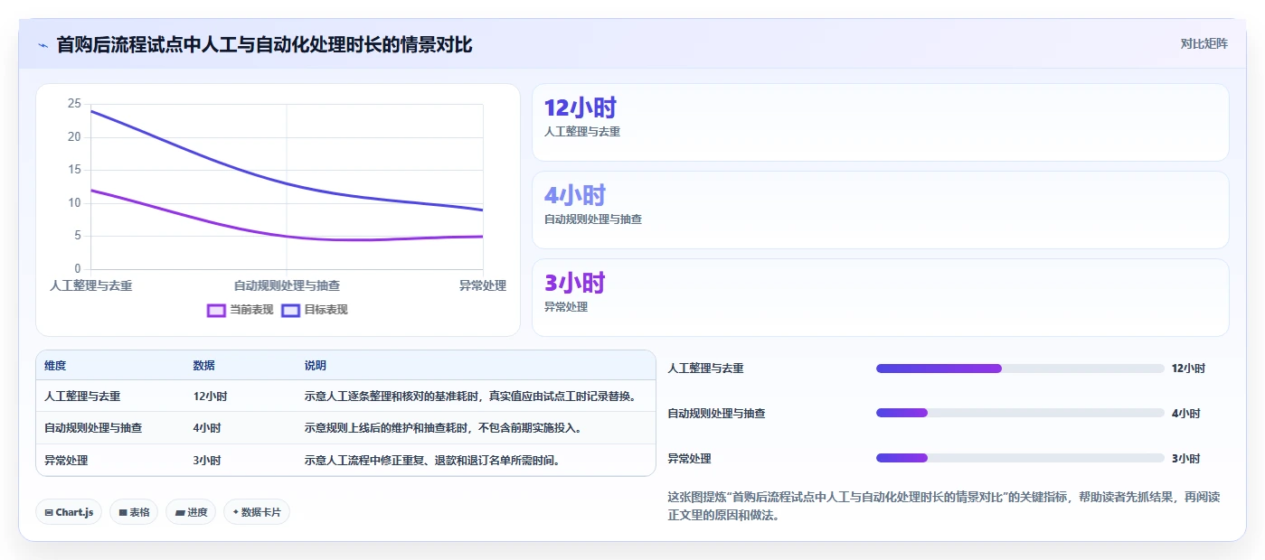Viewport: 1265px width, 560px height.
Task: Click the chart x-axis label 自动规则处理与抽查
Action: (x=287, y=285)
